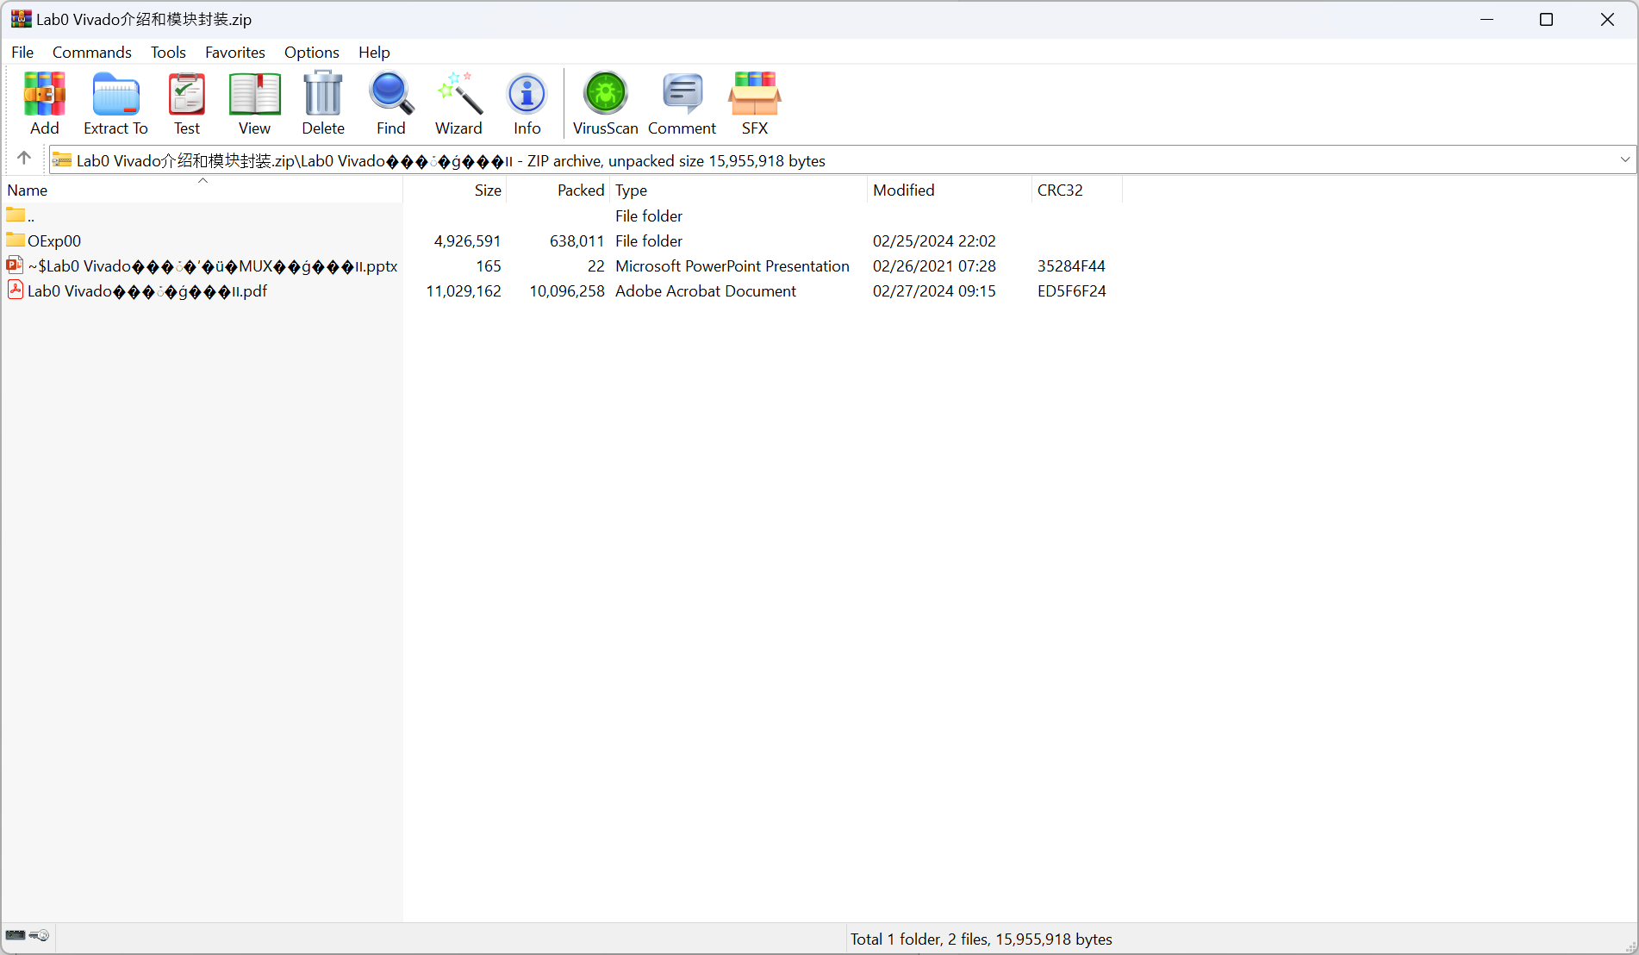Viewport: 1639px width, 955px height.
Task: Select the ~$Lab0 Vivado pptx file name
Action: (x=213, y=266)
